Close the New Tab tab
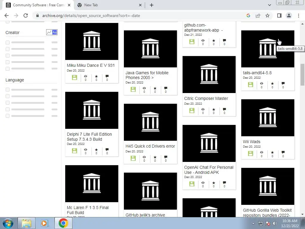This screenshot has width=305, height=229. (x=140, y=5)
